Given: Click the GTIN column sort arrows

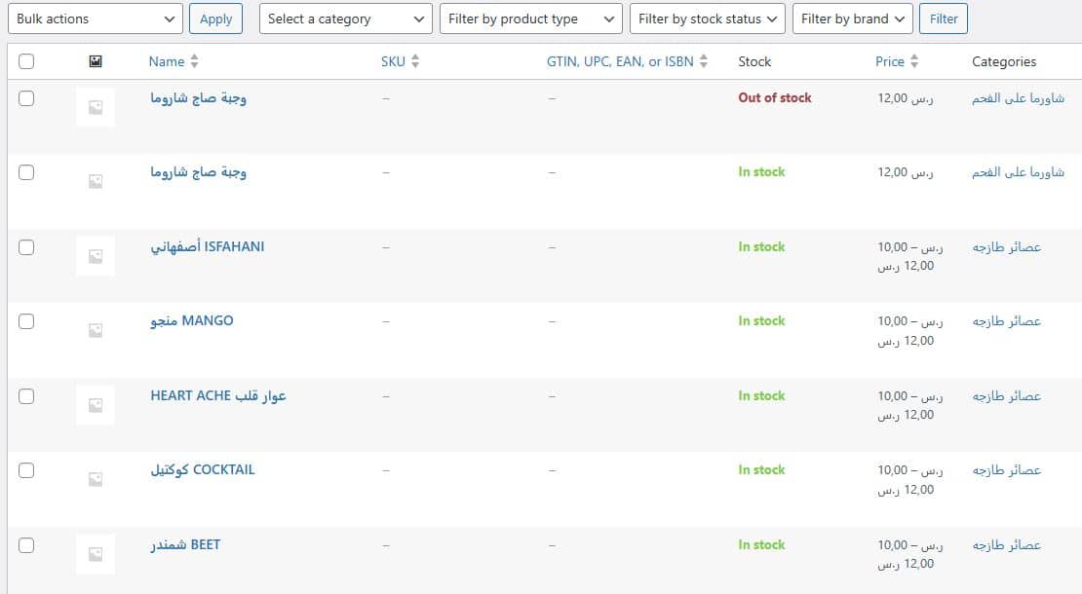Looking at the screenshot, I should tap(704, 61).
